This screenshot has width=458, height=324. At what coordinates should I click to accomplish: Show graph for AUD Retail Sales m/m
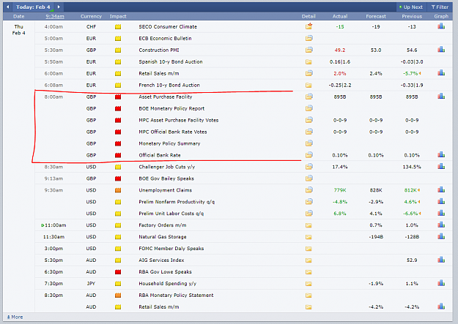441,306
